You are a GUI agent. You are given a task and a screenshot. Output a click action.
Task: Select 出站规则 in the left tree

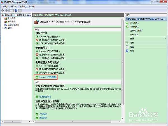click(x=11, y=22)
